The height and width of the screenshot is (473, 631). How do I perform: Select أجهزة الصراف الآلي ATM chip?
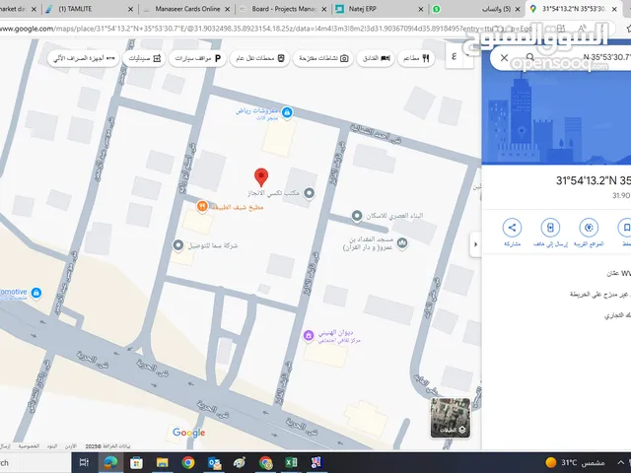[x=83, y=59]
